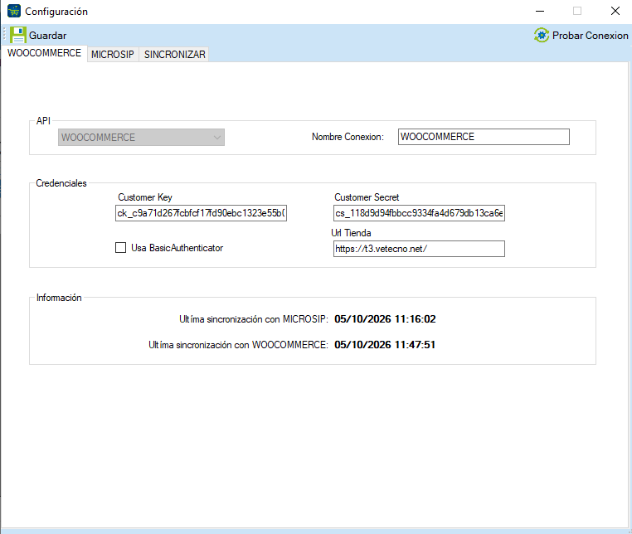Screen dimensions: 632x534
Task: Click the Nombre Conexion input field
Action: click(x=484, y=137)
